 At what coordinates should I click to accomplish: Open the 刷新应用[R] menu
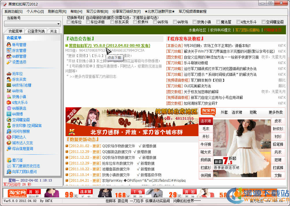57,12
